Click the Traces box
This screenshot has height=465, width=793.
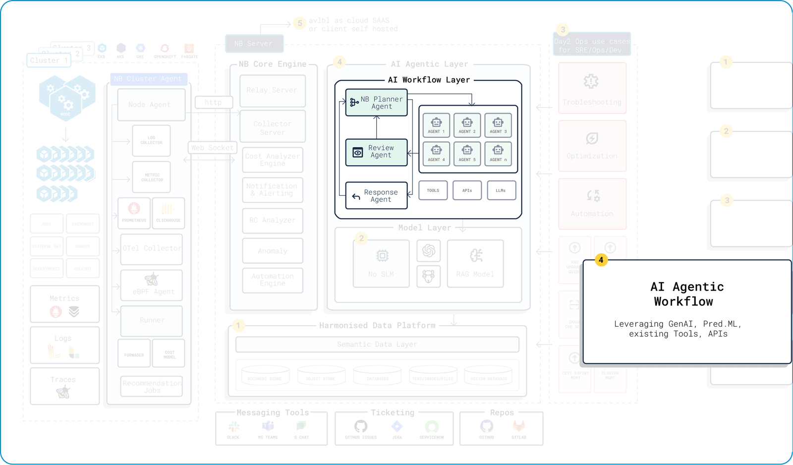tap(64, 386)
